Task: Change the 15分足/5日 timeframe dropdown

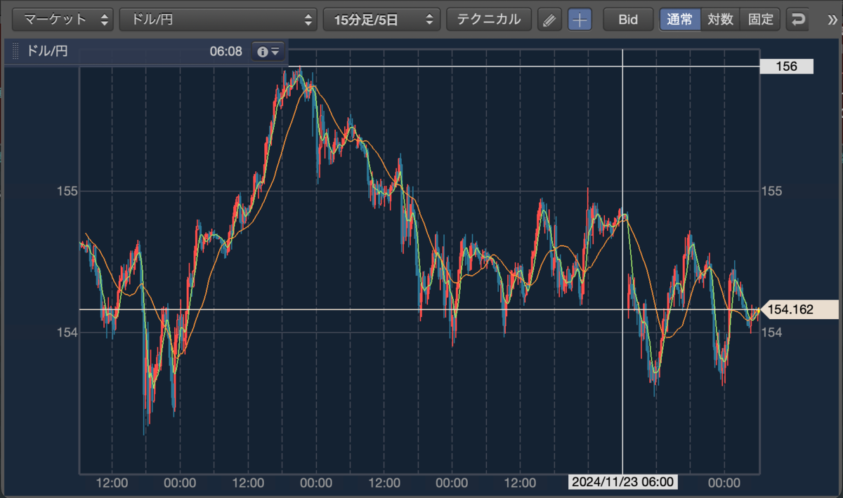Action: tap(381, 20)
